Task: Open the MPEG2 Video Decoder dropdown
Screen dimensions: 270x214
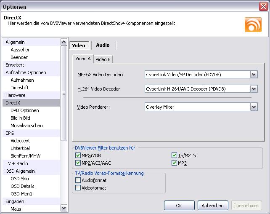Action: pos(253,75)
